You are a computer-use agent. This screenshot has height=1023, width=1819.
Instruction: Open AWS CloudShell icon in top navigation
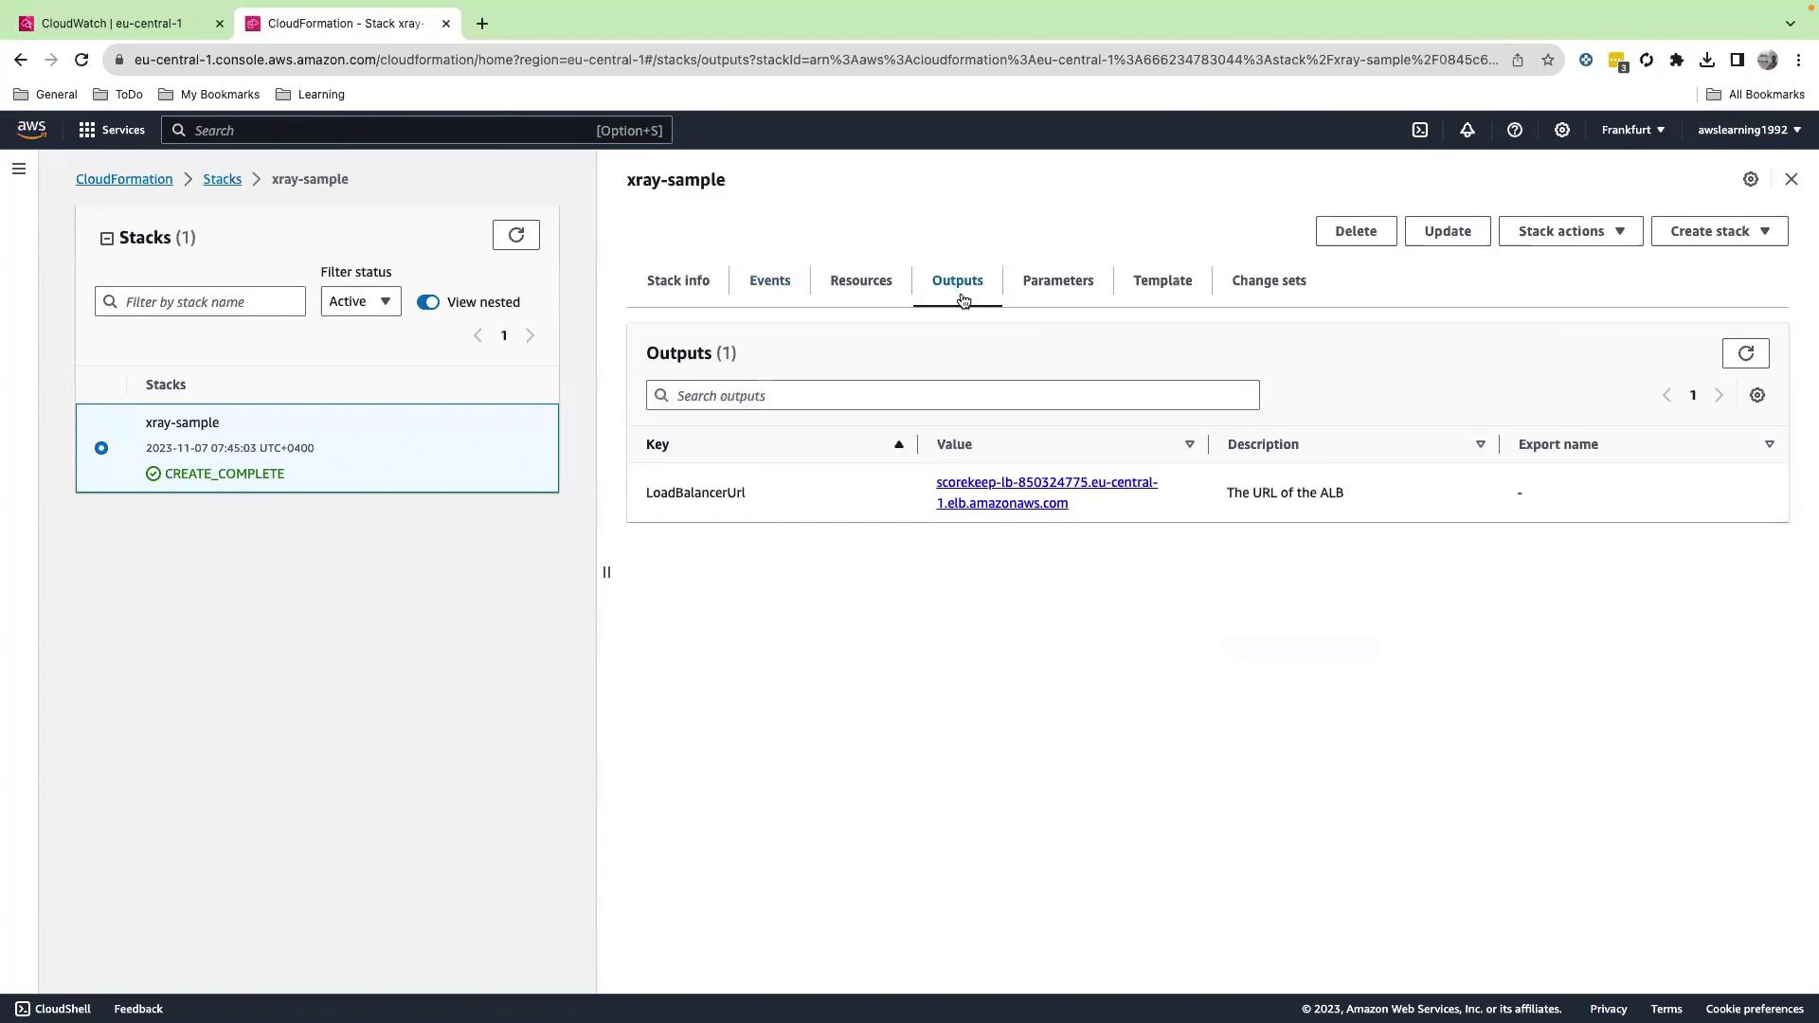1419,130
